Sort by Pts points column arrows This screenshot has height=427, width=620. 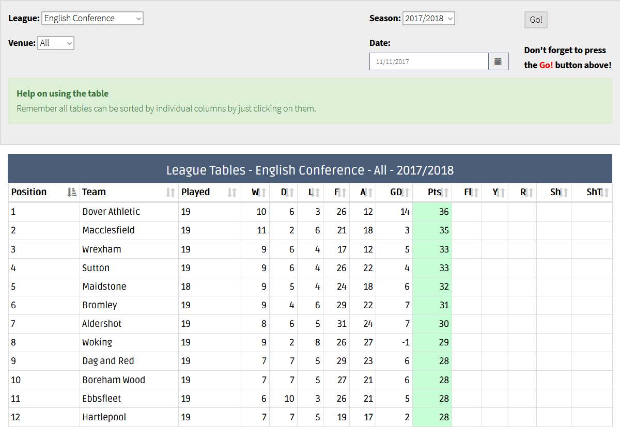[x=445, y=193]
